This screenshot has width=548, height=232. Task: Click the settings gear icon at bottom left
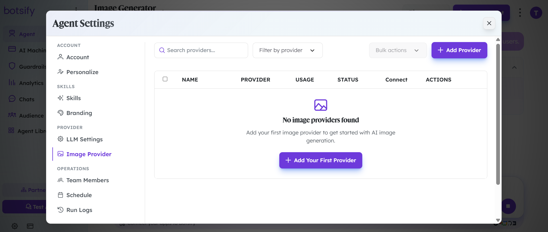15,226
